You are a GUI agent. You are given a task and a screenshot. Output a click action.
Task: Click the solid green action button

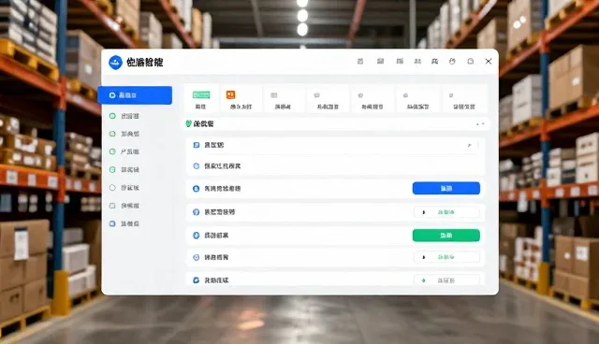click(x=446, y=236)
